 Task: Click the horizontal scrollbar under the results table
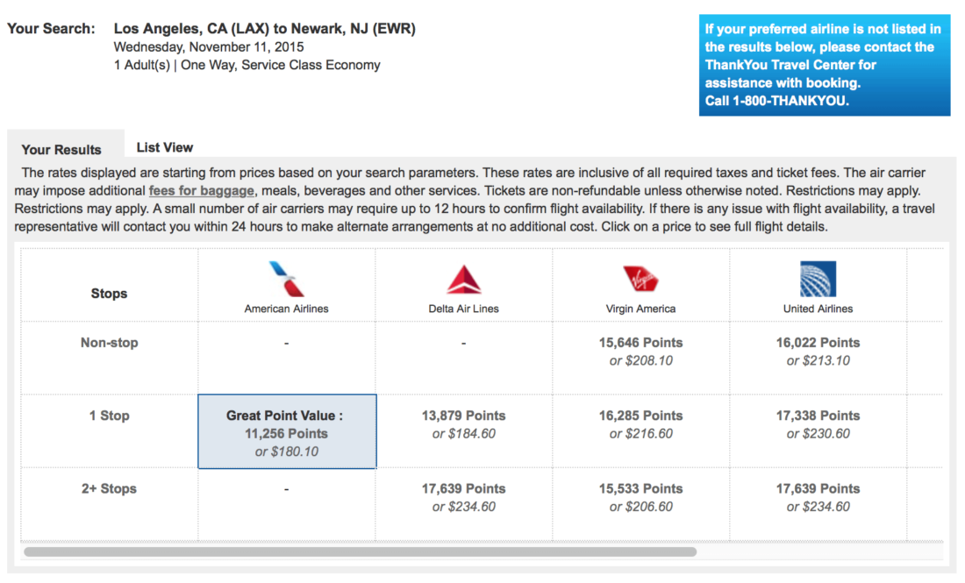coord(360,552)
